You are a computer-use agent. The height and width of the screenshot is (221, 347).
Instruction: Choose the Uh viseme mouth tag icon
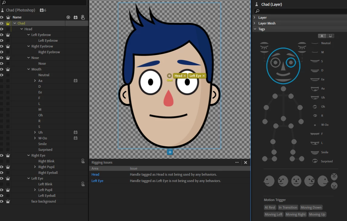[x=315, y=97]
